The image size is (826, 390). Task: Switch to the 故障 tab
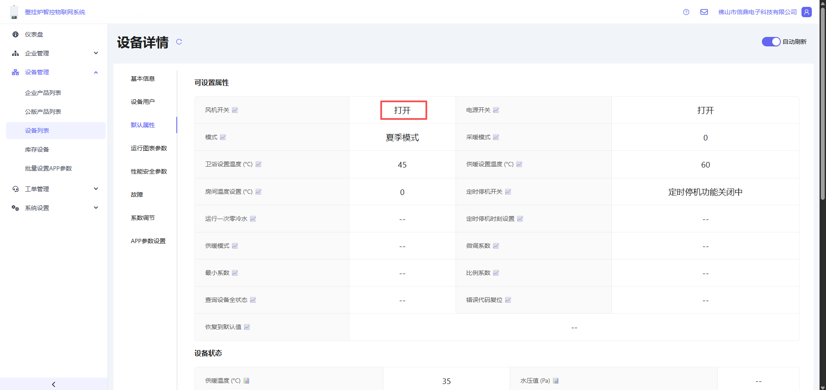tap(137, 195)
